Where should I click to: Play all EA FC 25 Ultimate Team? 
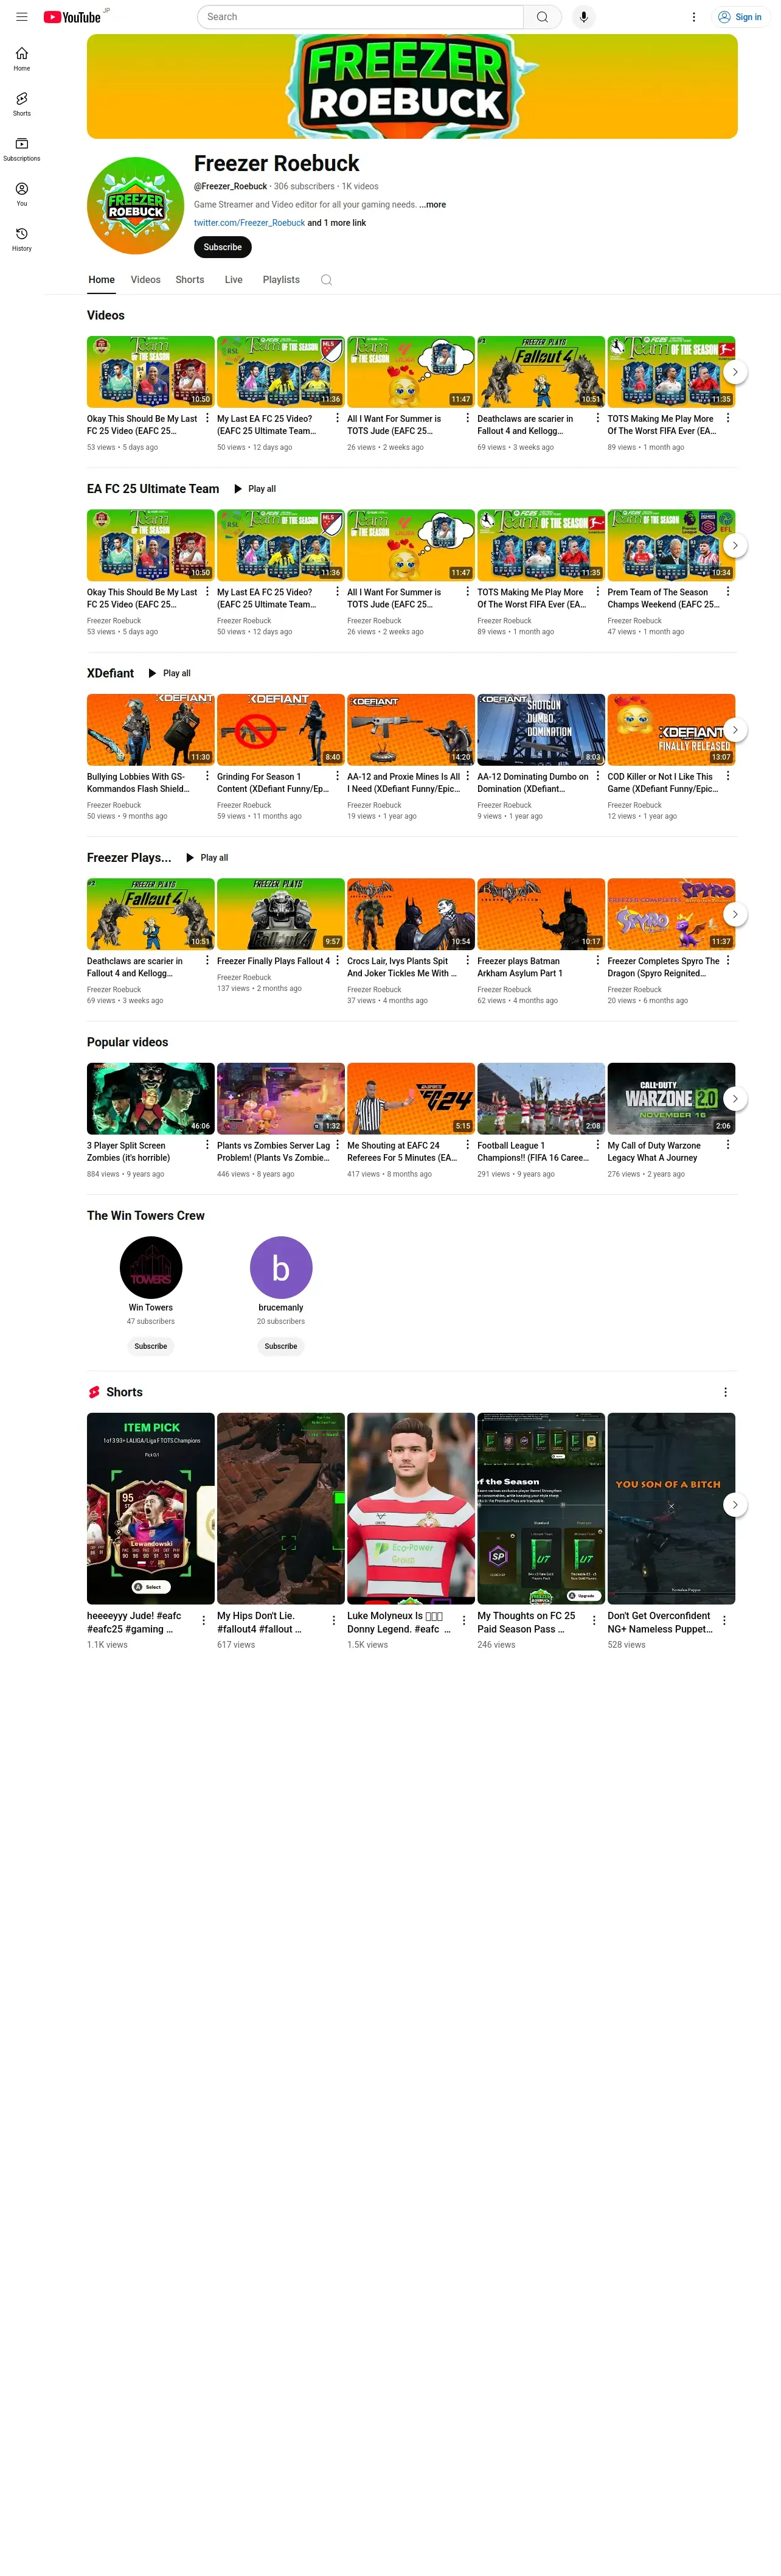click(255, 489)
